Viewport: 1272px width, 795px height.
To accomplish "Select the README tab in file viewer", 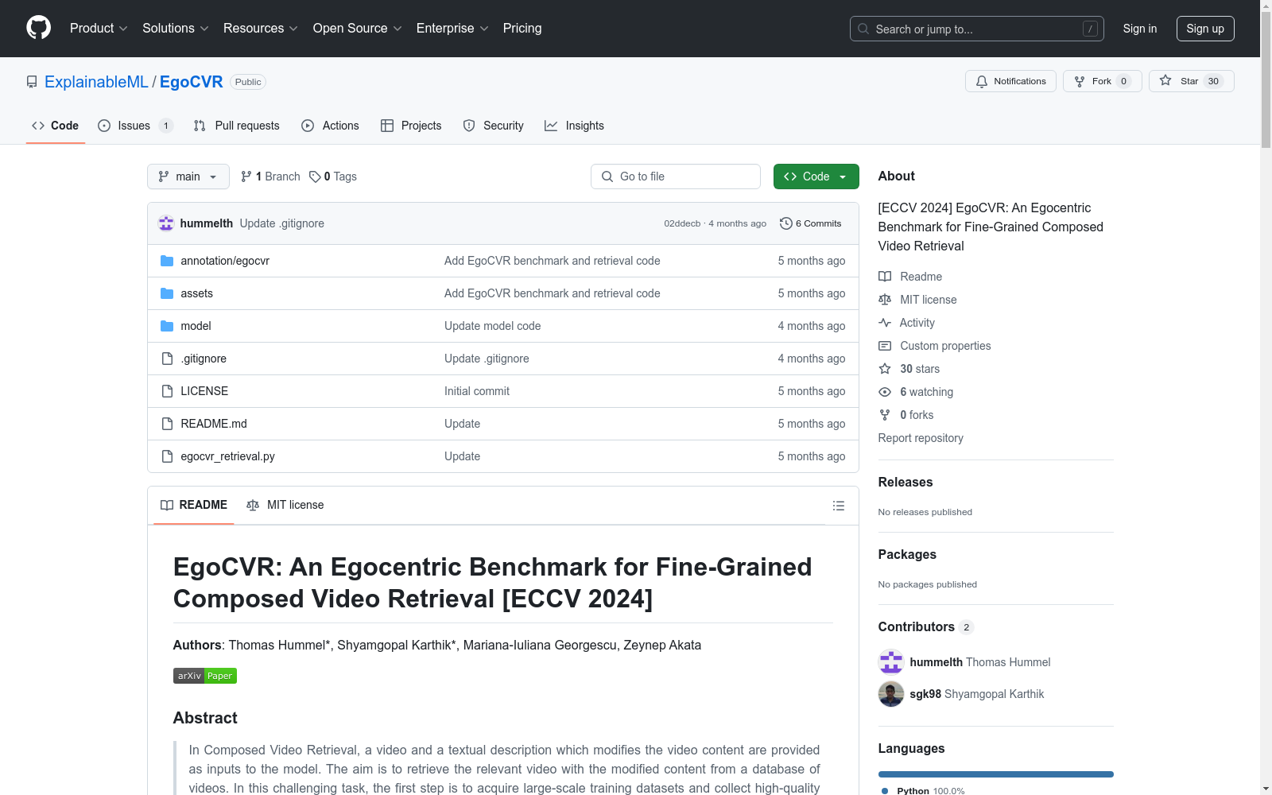I will pyautogui.click(x=194, y=505).
